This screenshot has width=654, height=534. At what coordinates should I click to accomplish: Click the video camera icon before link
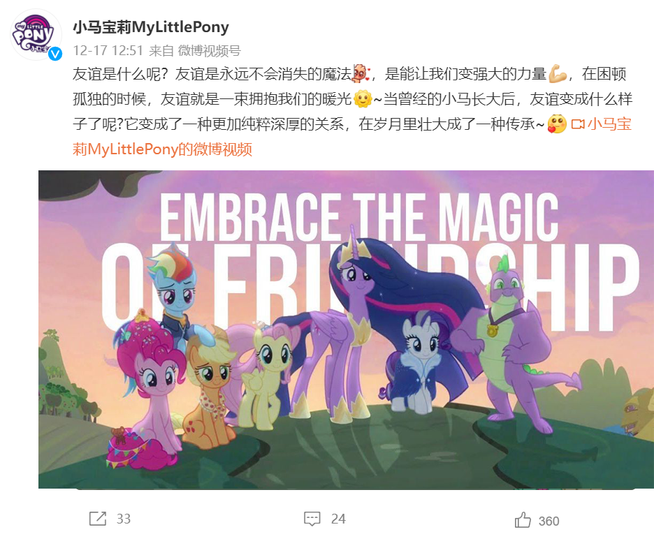tap(578, 124)
